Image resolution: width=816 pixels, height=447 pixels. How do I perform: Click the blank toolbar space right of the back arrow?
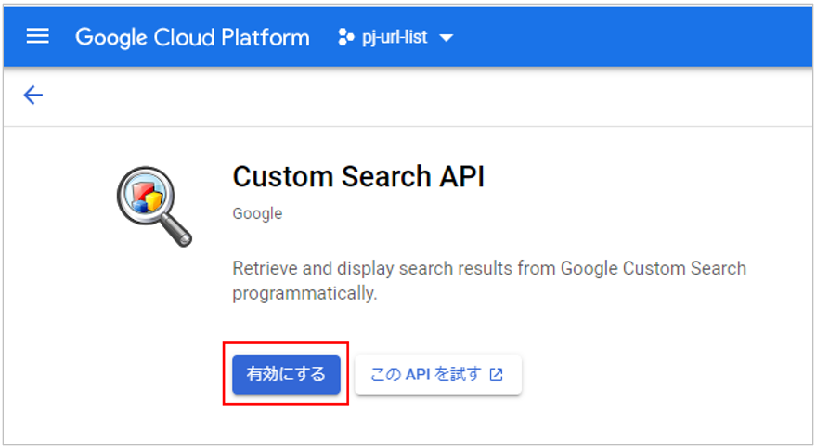pos(418,95)
